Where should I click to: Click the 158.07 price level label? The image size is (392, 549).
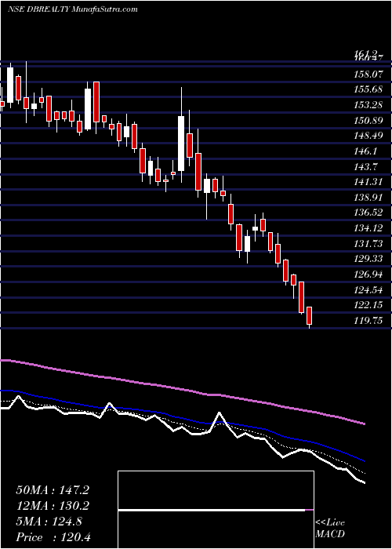tap(368, 75)
